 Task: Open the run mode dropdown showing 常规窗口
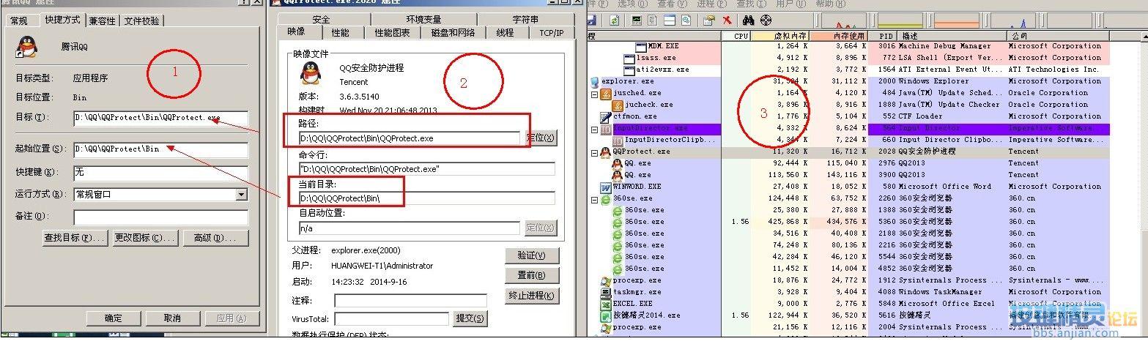[x=241, y=195]
